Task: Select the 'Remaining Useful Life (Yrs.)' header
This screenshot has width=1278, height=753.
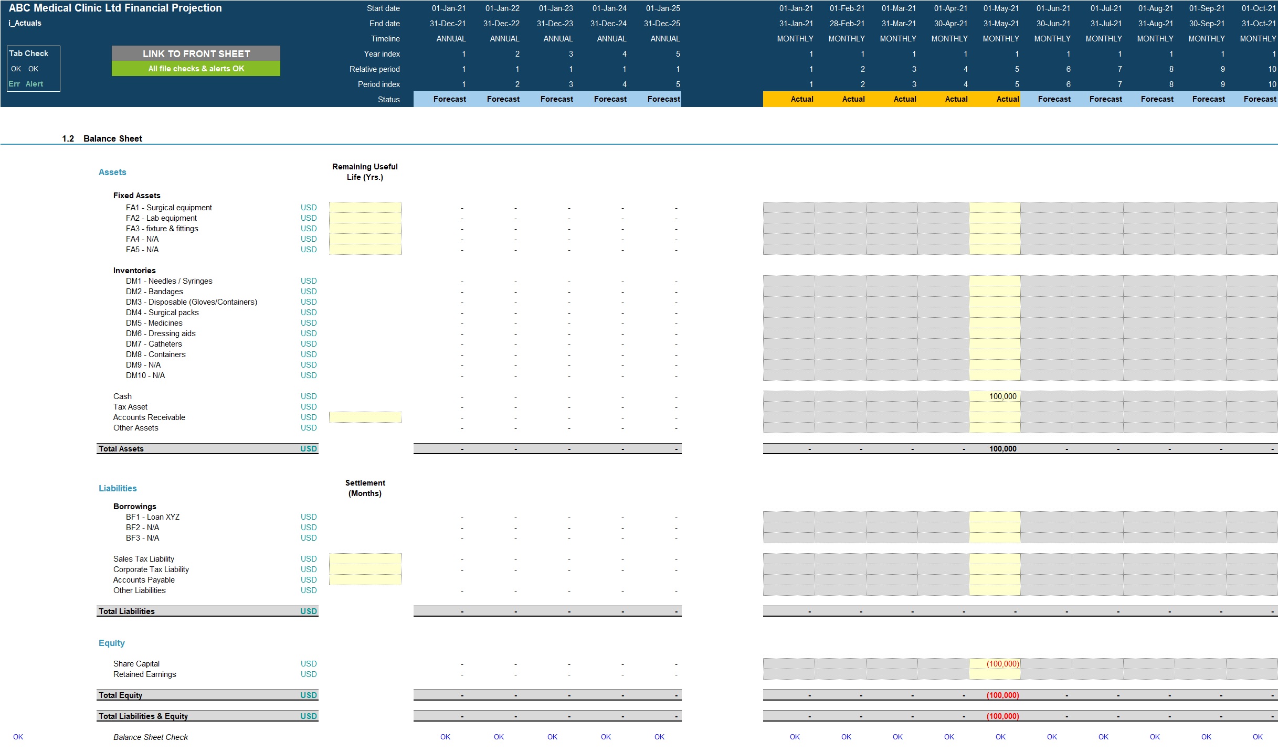Action: click(365, 172)
